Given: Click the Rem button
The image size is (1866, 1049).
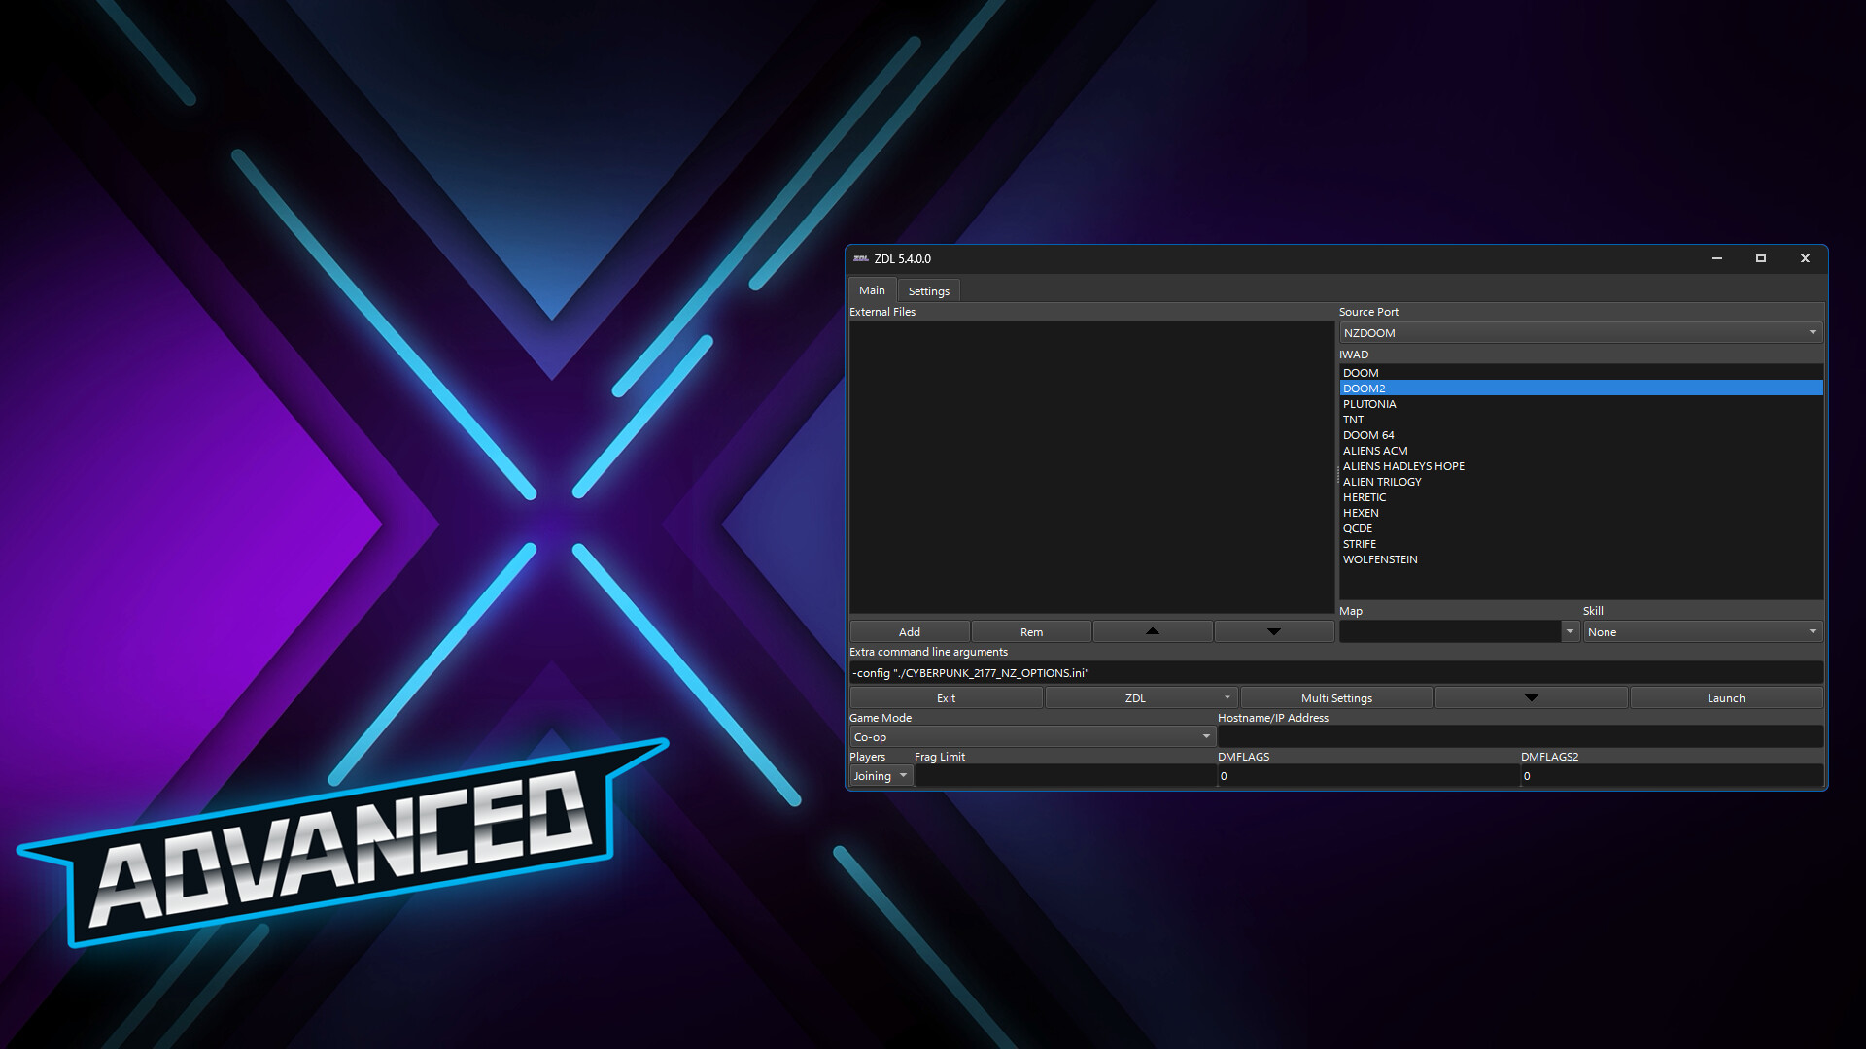Looking at the screenshot, I should tap(1030, 631).
